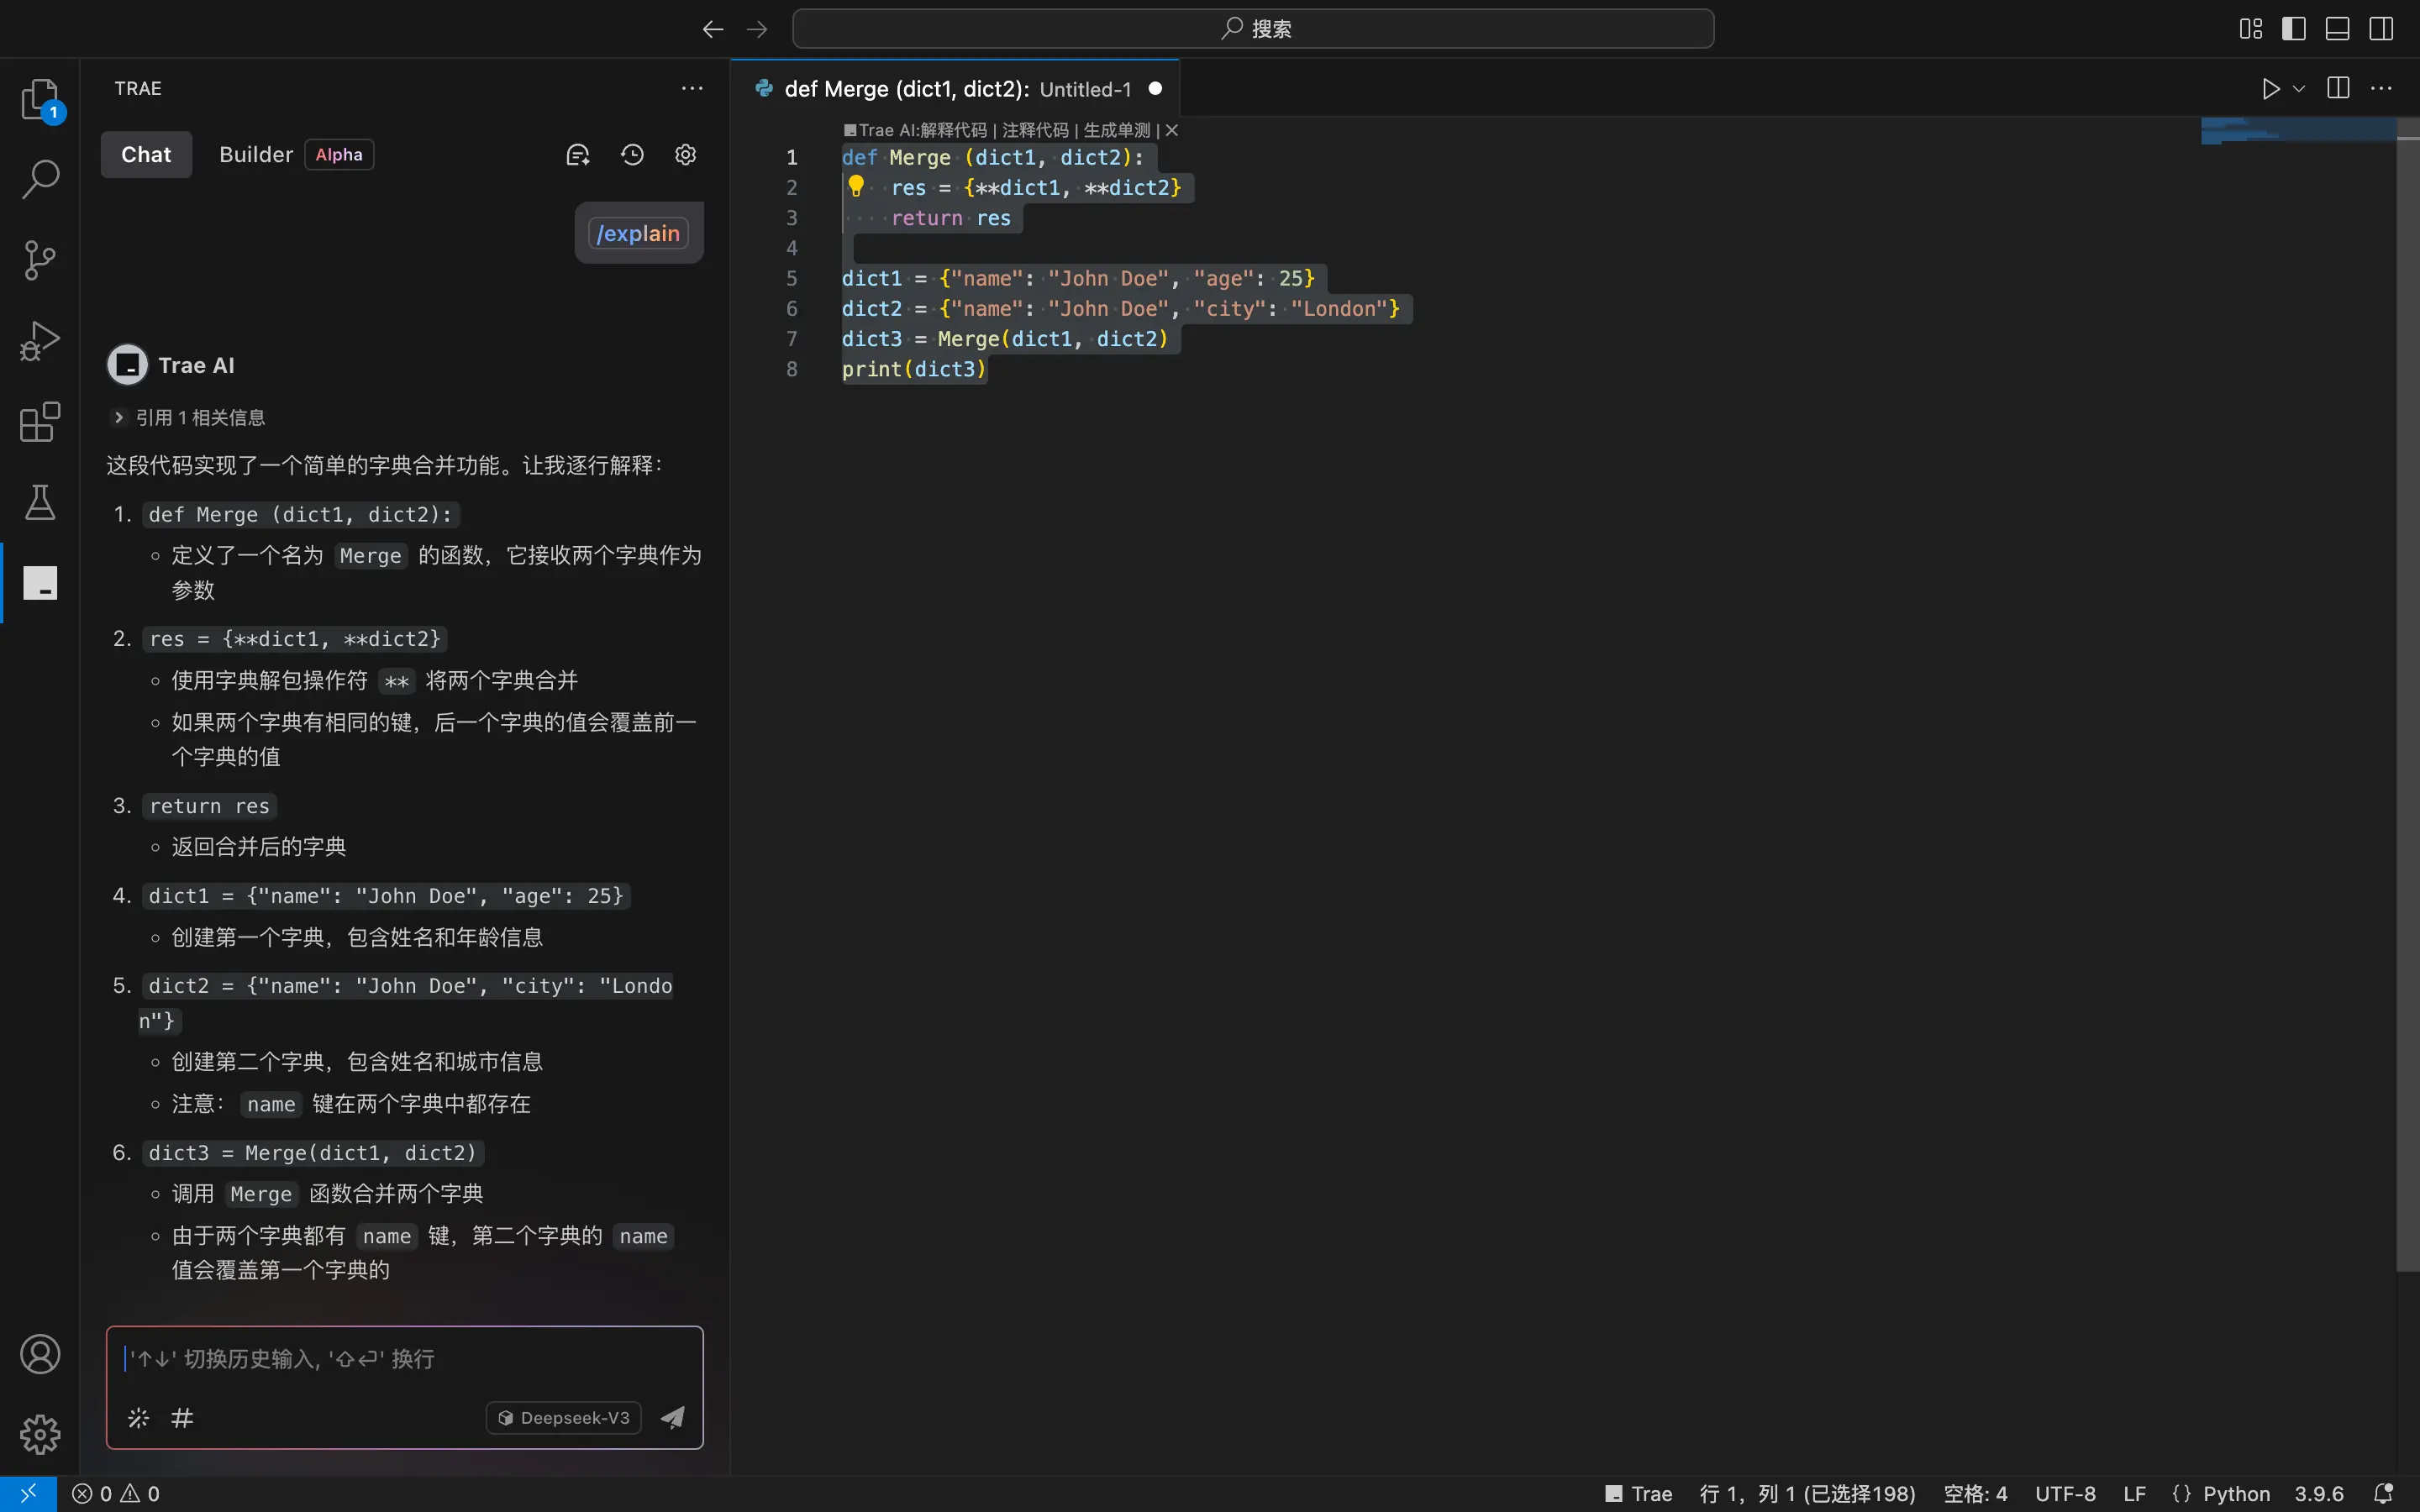Open the Search sidebar icon

pyautogui.click(x=40, y=179)
